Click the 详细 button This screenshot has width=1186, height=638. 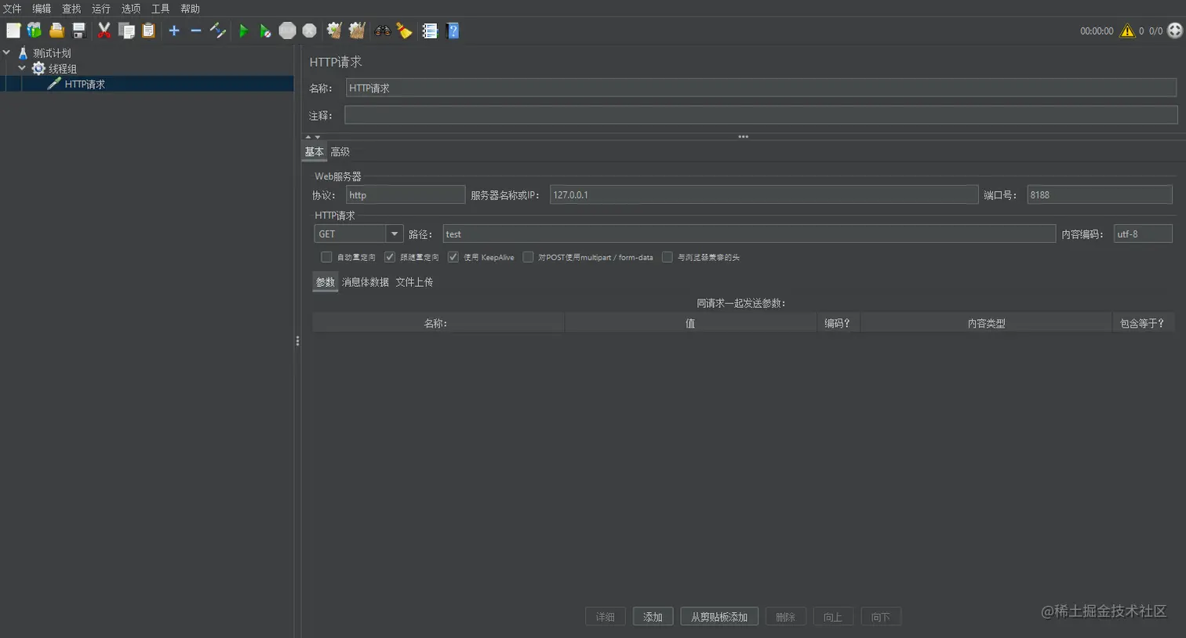(606, 617)
